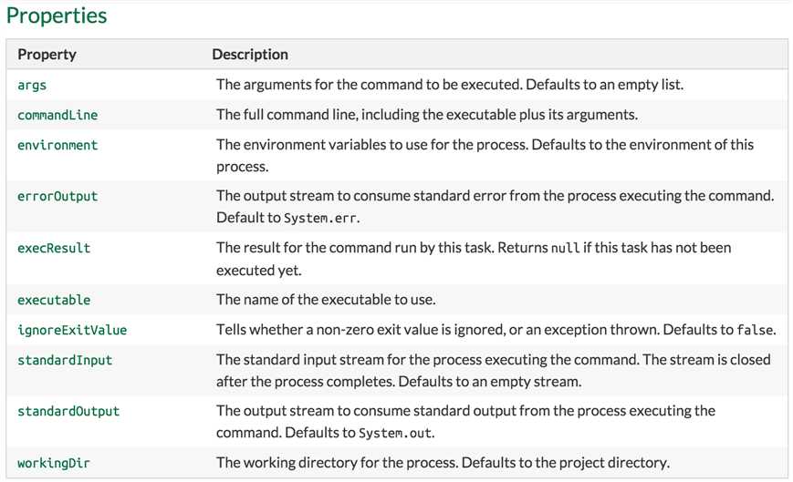
Task: Click the Description column header
Action: pos(250,55)
